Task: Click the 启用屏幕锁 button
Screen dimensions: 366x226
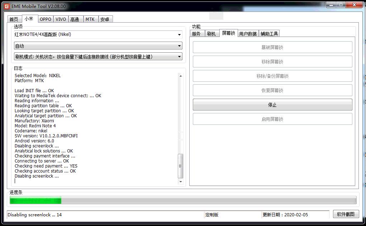Action: pyautogui.click(x=272, y=119)
